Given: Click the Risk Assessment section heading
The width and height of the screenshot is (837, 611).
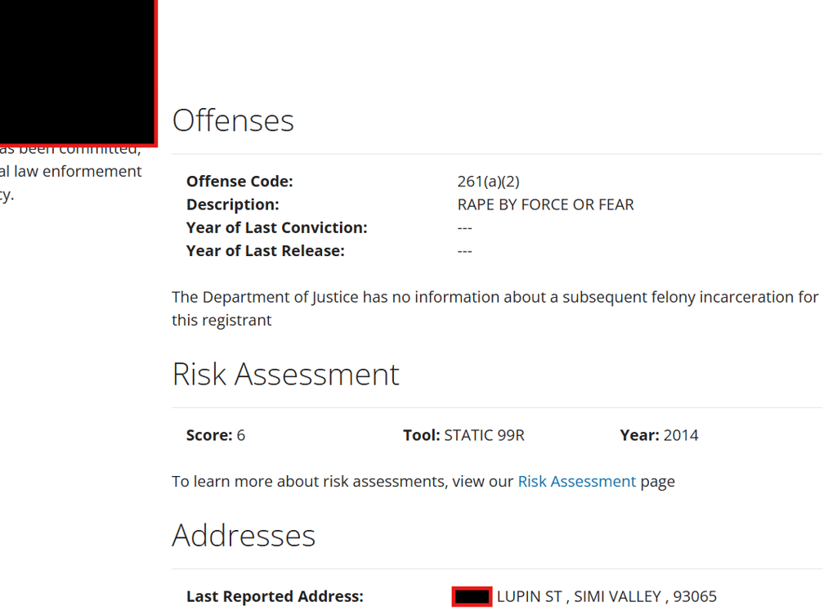Looking at the screenshot, I should tap(285, 374).
